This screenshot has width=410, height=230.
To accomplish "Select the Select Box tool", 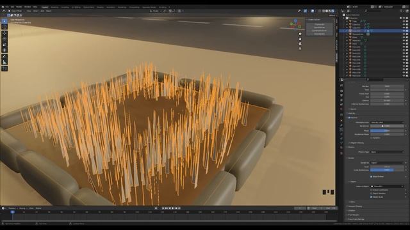I will (4, 21).
